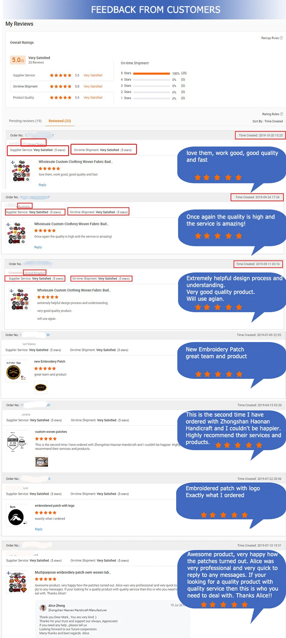This screenshot has height=638, width=286.
Task: Click the attached photo under custom woven patches review
Action: click(x=42, y=462)
